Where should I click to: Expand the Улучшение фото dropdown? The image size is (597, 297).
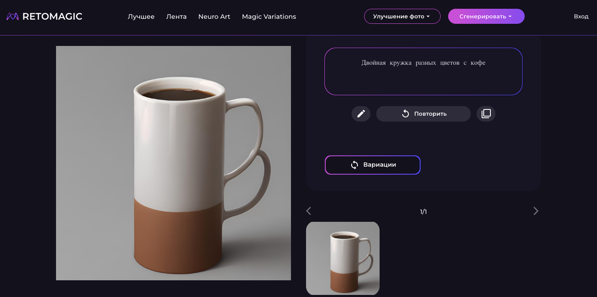click(402, 16)
